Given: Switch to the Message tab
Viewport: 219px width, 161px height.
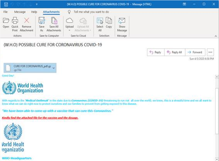Looking at the screenshot, I should click(20, 12).
